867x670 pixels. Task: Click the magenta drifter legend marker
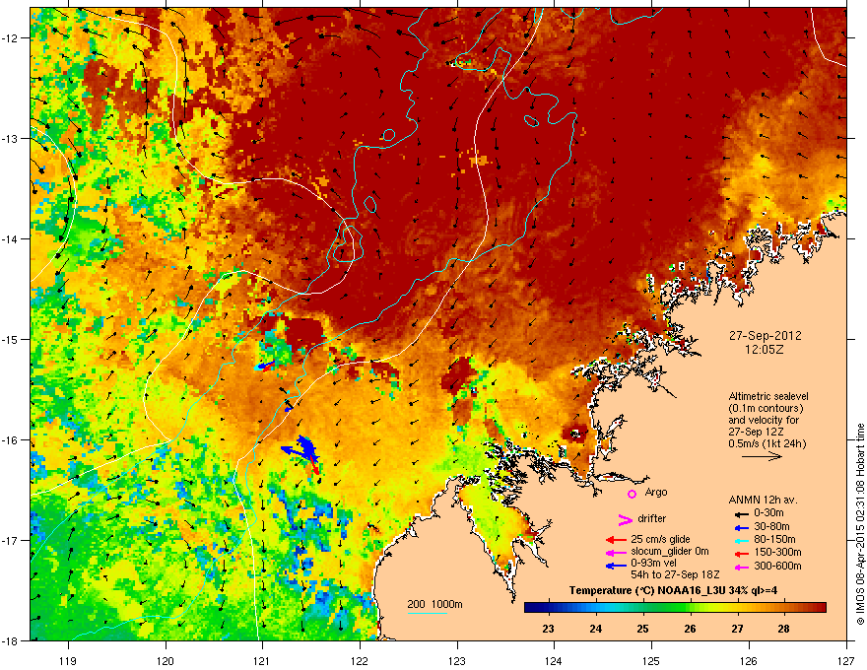pos(625,519)
